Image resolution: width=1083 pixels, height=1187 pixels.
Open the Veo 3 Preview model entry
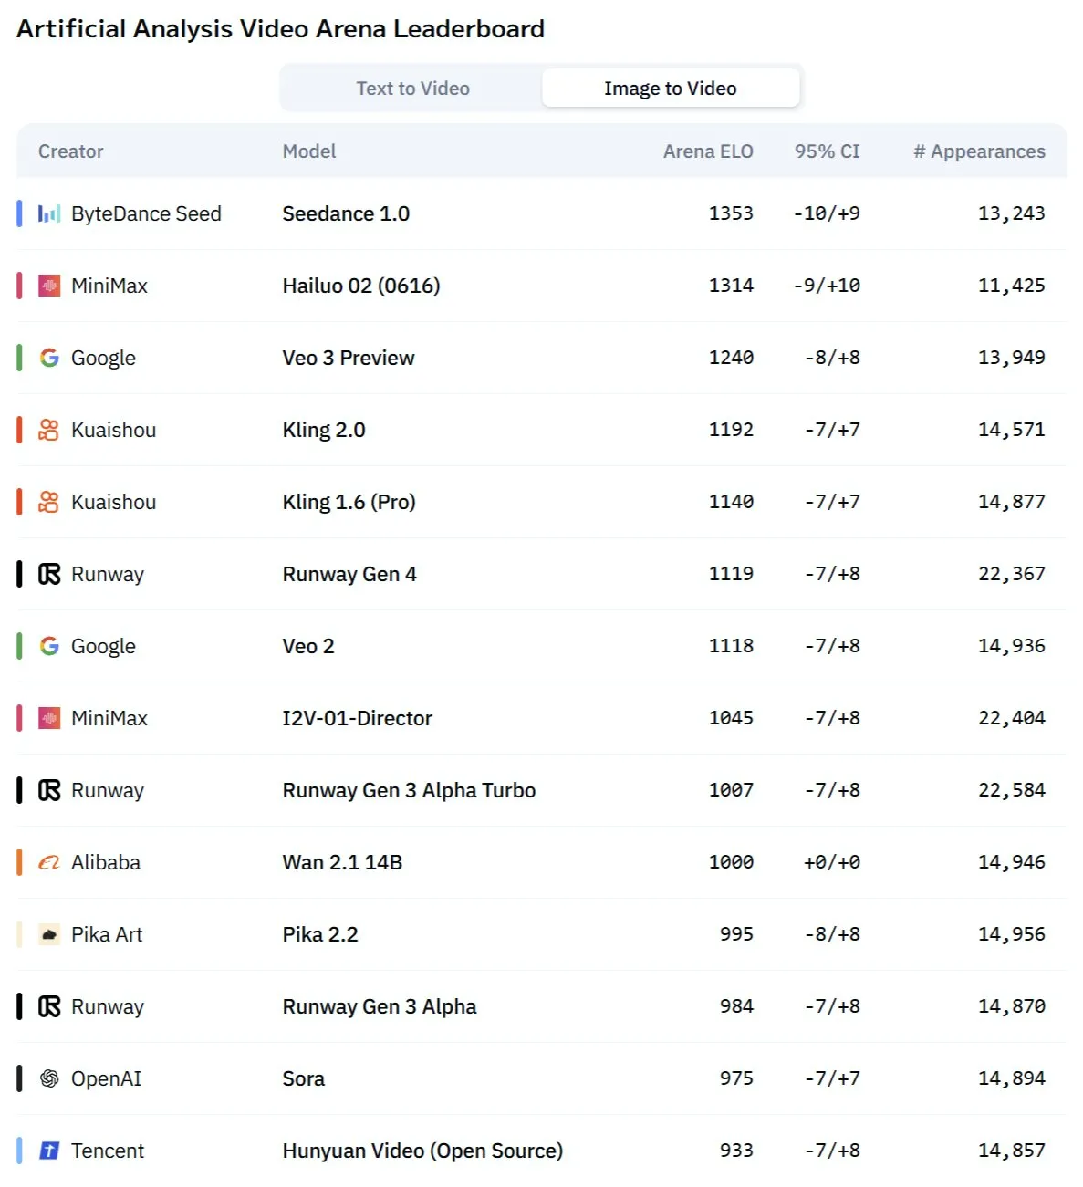point(349,358)
